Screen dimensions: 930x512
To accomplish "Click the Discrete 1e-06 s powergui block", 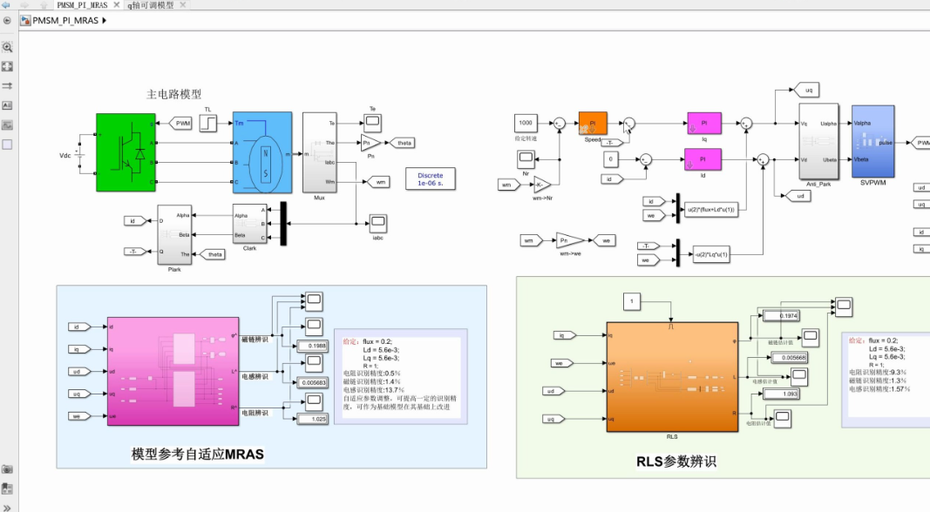I will (430, 179).
